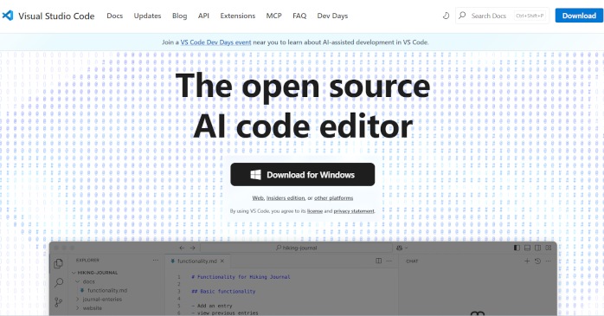Click the hiking-journal command search bar
The width and height of the screenshot is (604, 316).
pyautogui.click(x=296, y=248)
